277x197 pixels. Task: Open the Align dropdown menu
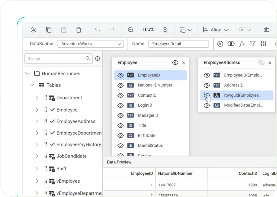point(216,30)
